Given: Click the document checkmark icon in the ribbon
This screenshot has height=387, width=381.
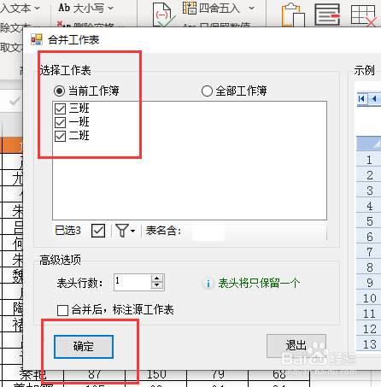Looking at the screenshot, I should (164, 15).
